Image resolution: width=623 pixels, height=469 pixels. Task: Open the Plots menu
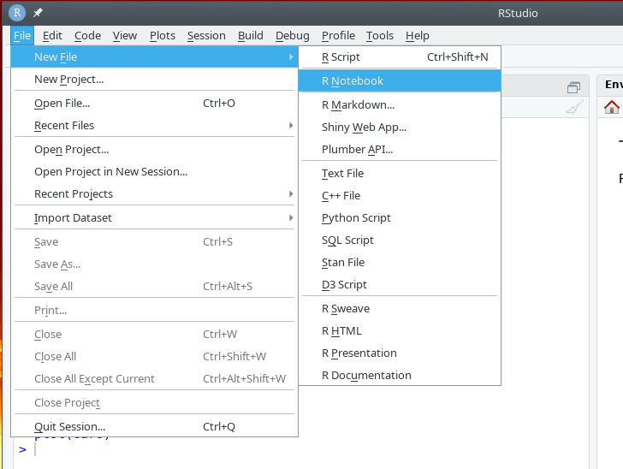click(163, 36)
